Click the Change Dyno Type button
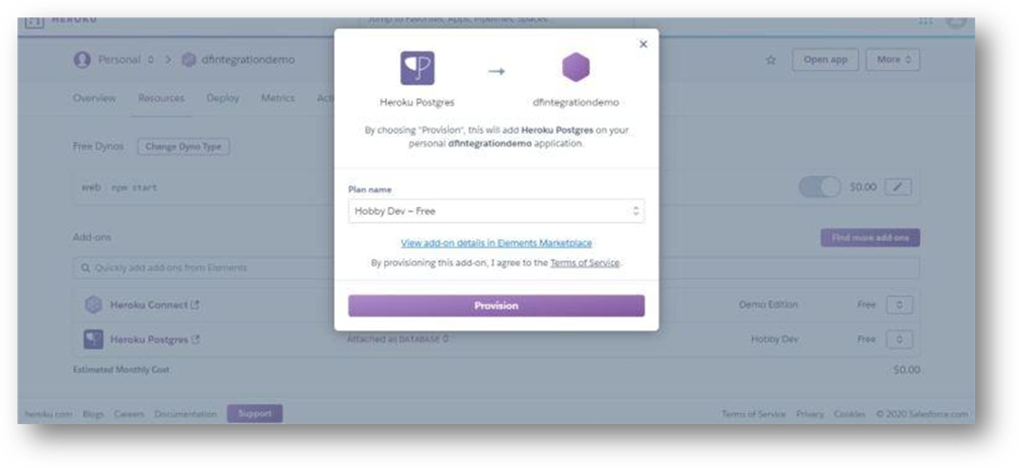This screenshot has width=1019, height=468. (x=184, y=146)
